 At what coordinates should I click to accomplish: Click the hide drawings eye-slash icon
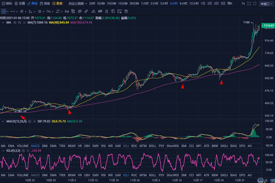(79, 11)
